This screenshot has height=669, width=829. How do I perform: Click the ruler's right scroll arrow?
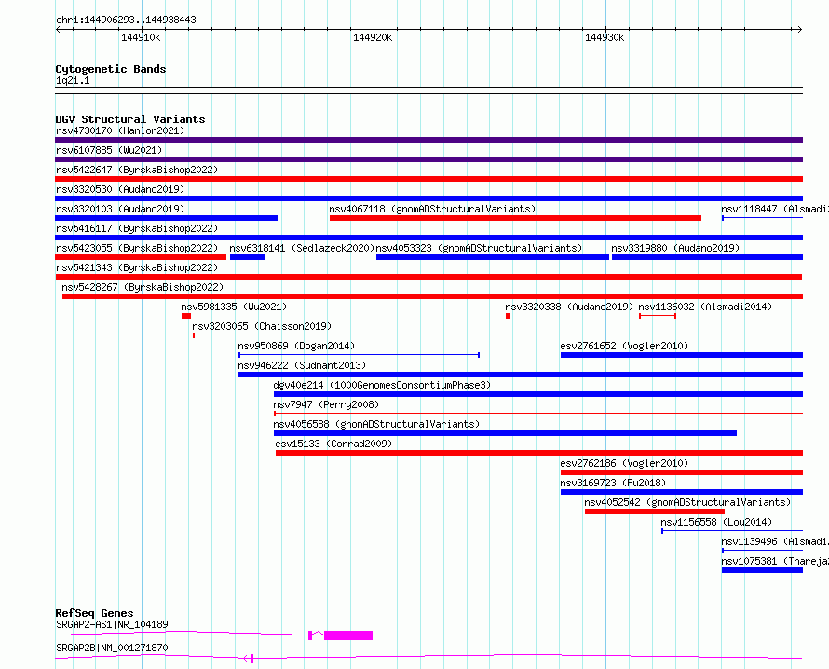point(800,30)
